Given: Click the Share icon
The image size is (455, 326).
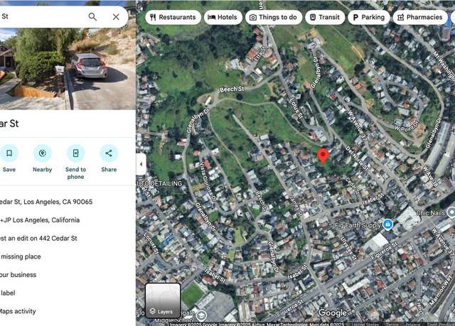Looking at the screenshot, I should (x=109, y=153).
